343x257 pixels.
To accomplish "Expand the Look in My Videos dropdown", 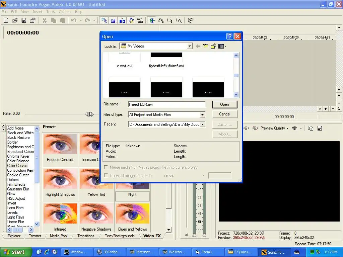I will pyautogui.click(x=190, y=46).
